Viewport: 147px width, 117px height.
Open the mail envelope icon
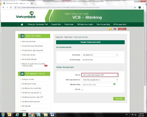coord(110,29)
